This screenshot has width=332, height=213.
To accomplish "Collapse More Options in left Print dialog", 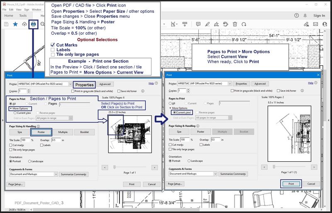I will pyautogui.click(x=11, y=108).
